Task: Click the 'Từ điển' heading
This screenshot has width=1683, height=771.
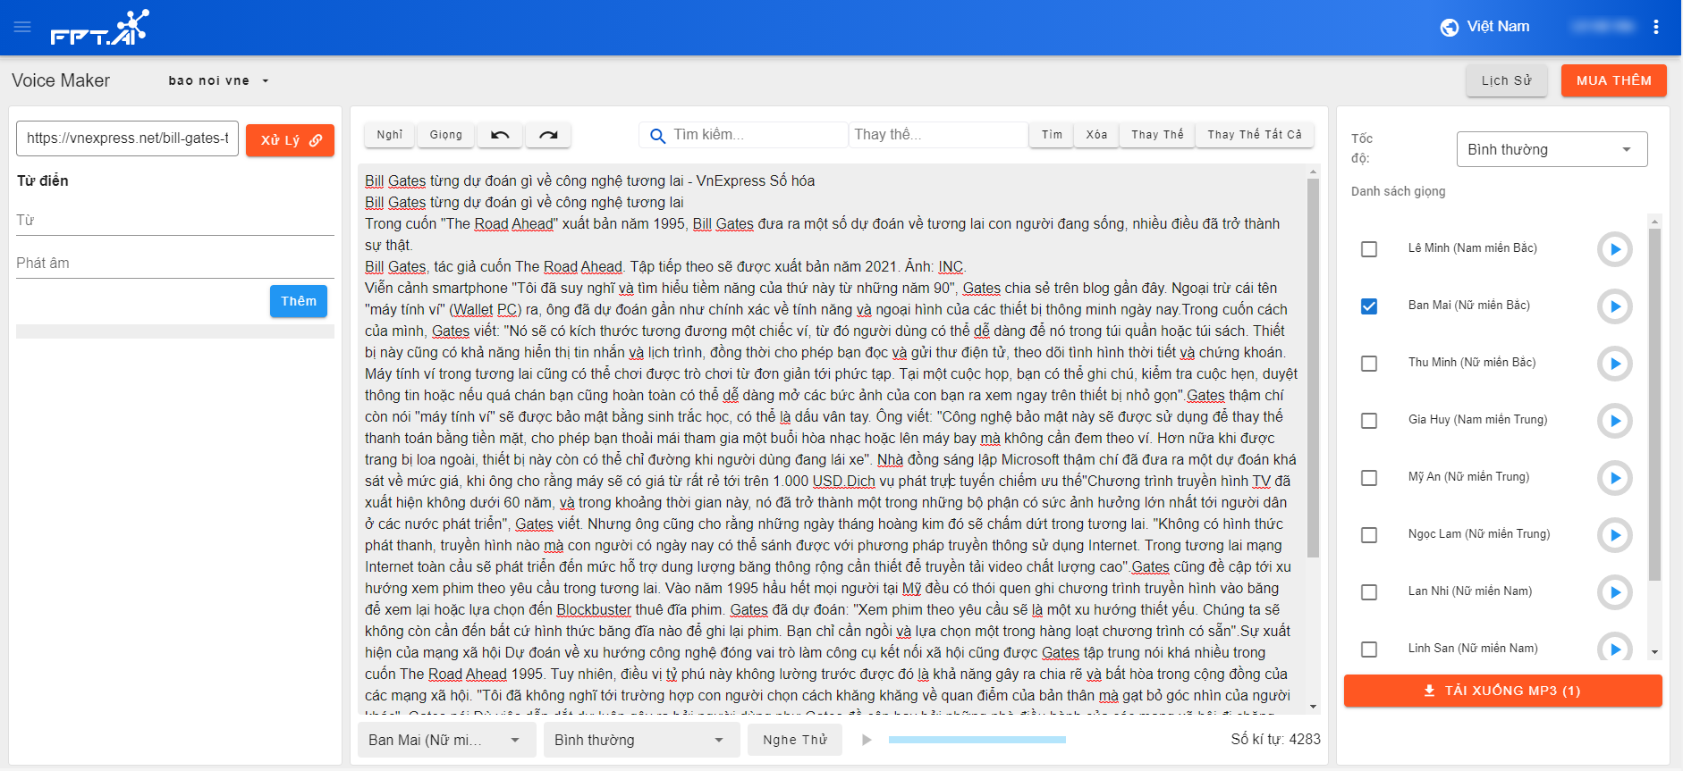Action: (x=42, y=180)
